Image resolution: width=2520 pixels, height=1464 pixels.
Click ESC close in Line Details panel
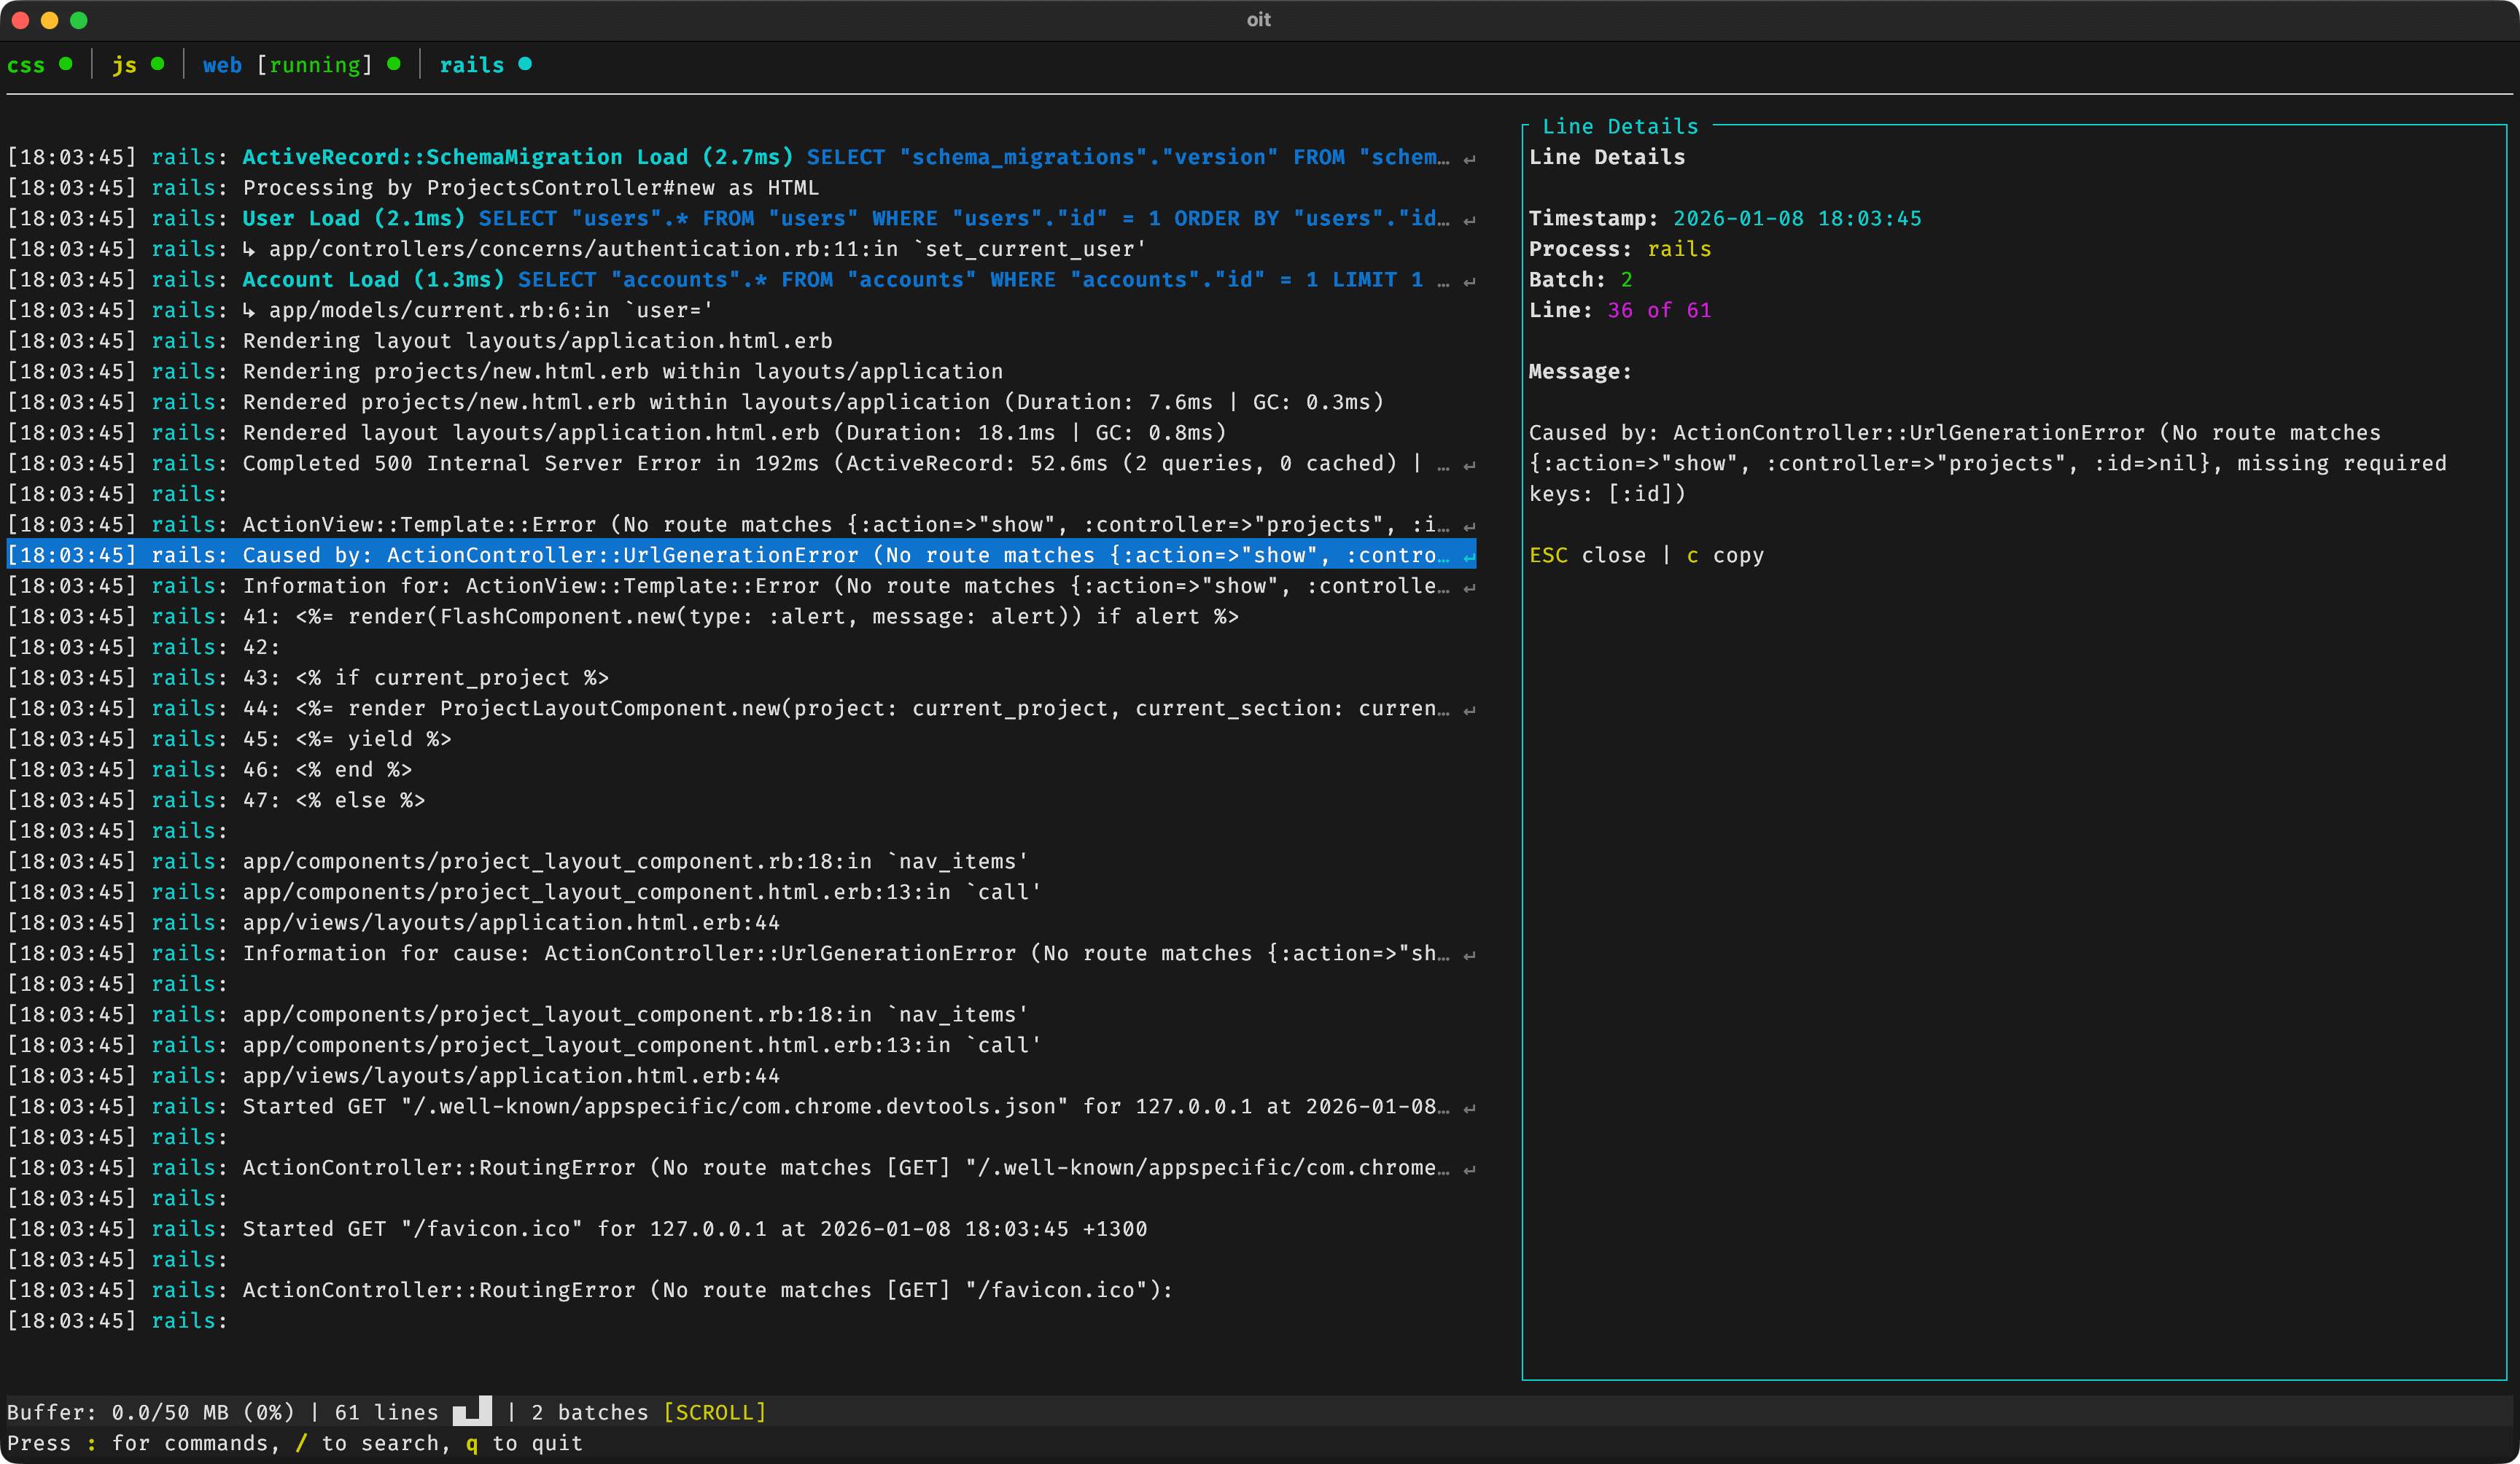point(1587,555)
